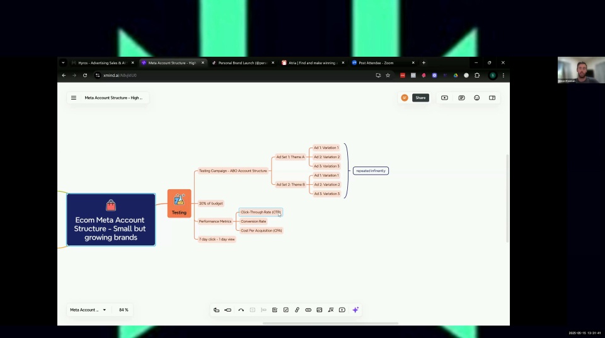Screen dimensions: 605x338
Task: Add a relationship curve from the toolbar
Action: [241, 310]
